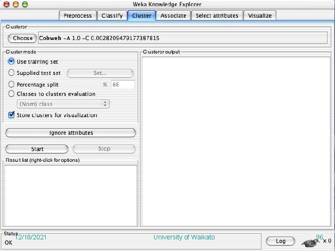This screenshot has height=251, width=335.
Task: Select Use training set radio button
Action: coord(11,61)
